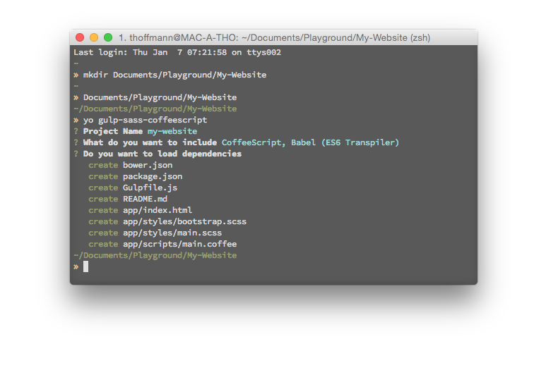
Task: Click the 'create' label before bower.json
Action: pos(103,165)
